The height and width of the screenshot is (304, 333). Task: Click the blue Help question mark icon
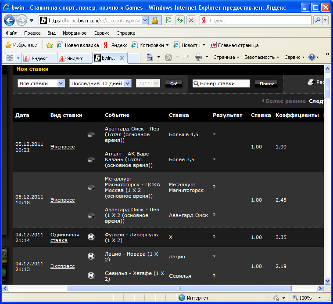312,57
